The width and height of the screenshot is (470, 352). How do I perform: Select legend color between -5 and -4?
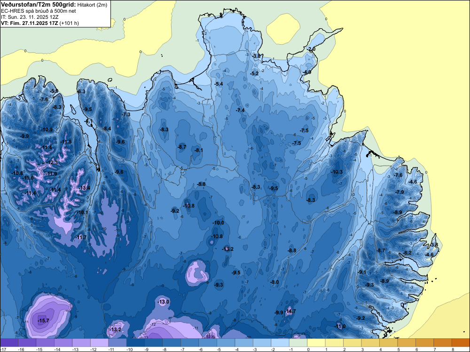[226, 343]
